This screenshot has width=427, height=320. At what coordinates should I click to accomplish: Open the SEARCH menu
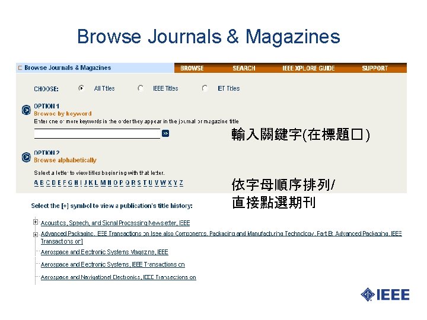point(244,68)
